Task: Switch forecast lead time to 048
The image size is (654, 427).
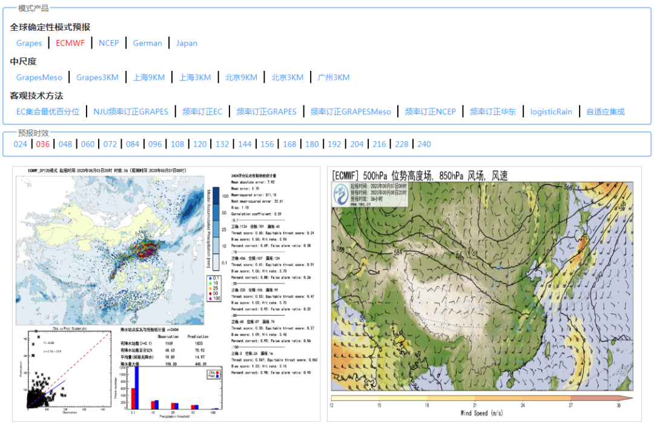Action: 65,144
